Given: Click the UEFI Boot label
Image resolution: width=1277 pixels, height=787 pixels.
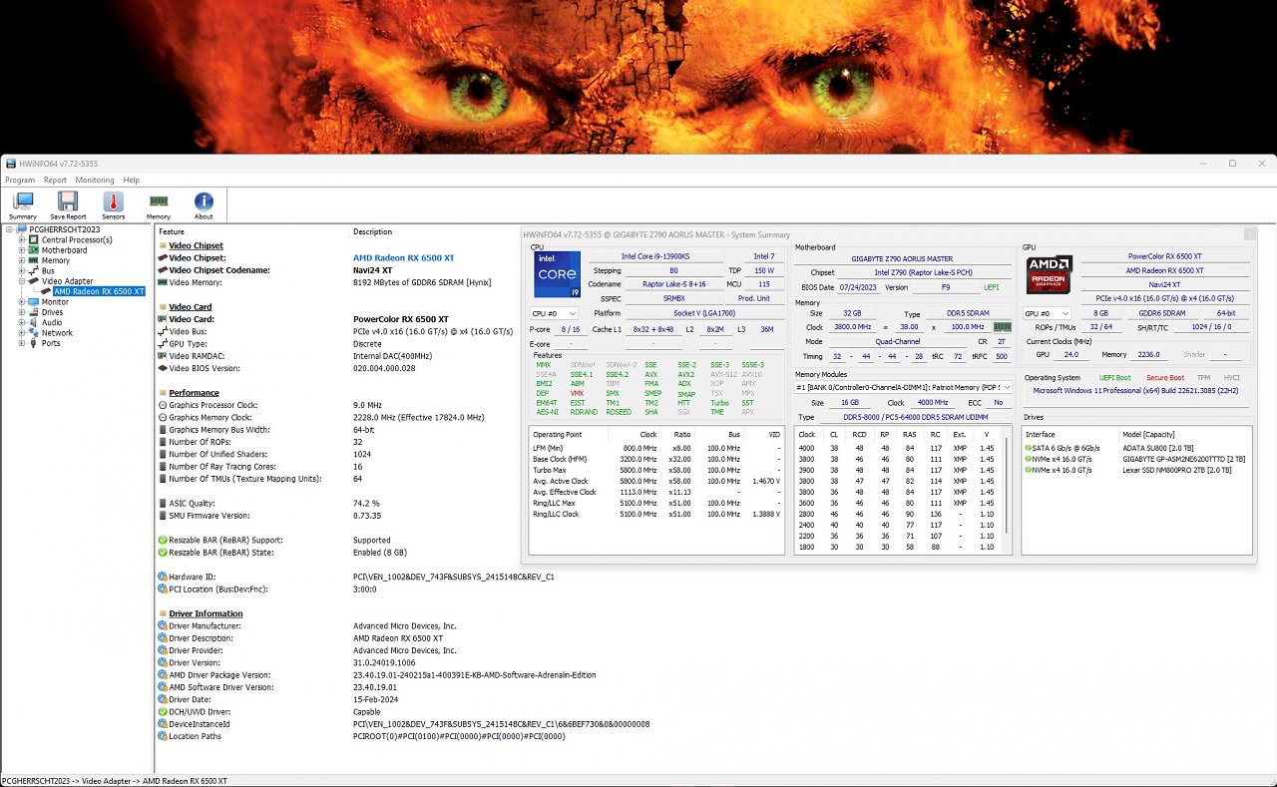Looking at the screenshot, I should point(1115,378).
